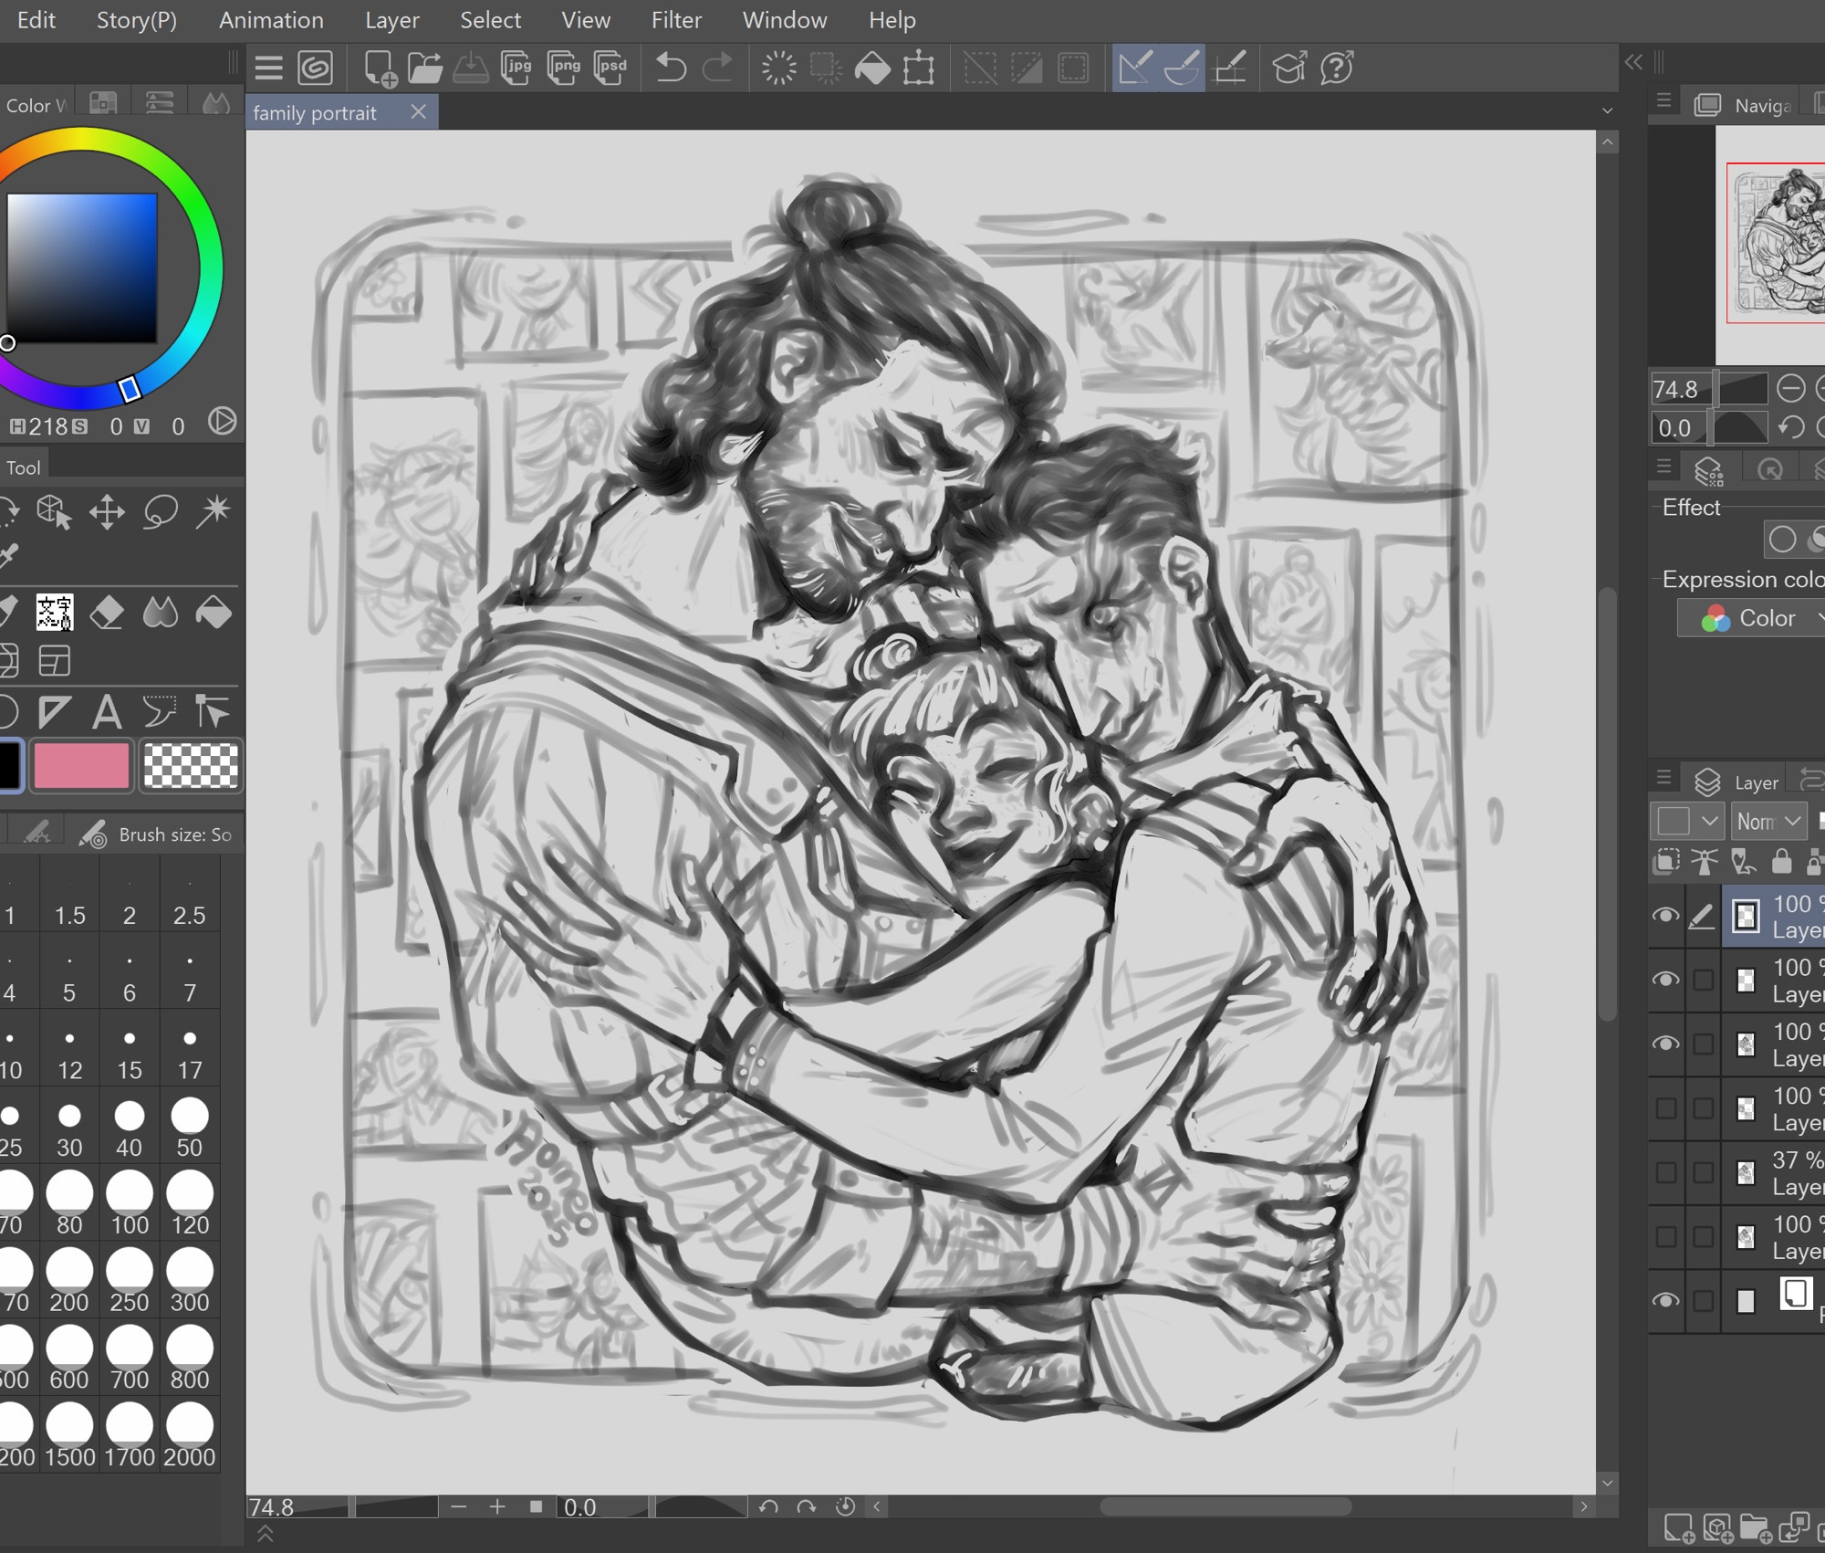Click the Invert selection icon
Screen dimensions: 1825x1553
pos(1027,68)
